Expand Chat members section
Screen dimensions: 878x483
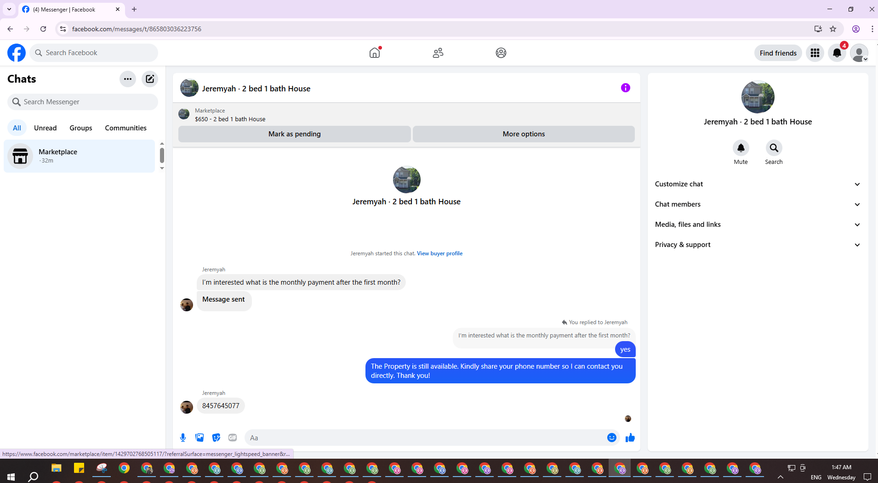pyautogui.click(x=758, y=204)
